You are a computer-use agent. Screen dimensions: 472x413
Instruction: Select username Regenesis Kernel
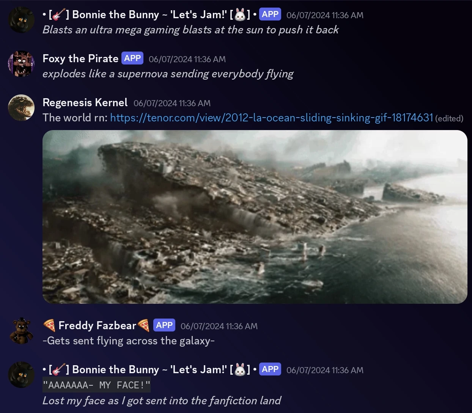coord(85,102)
